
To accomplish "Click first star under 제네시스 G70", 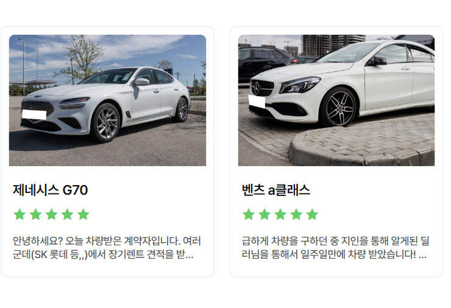I will 20,214.
